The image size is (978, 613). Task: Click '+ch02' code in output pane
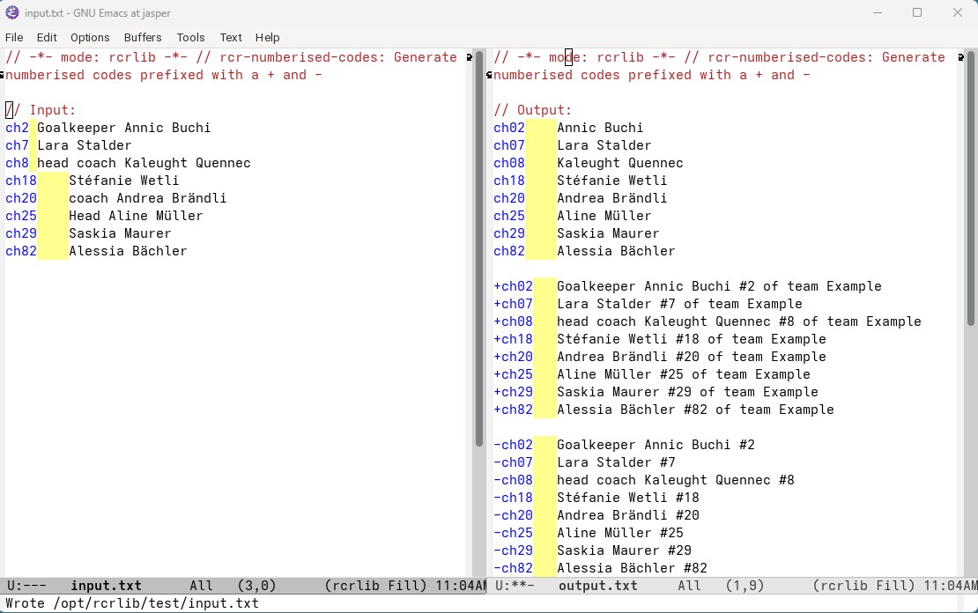[x=514, y=286]
